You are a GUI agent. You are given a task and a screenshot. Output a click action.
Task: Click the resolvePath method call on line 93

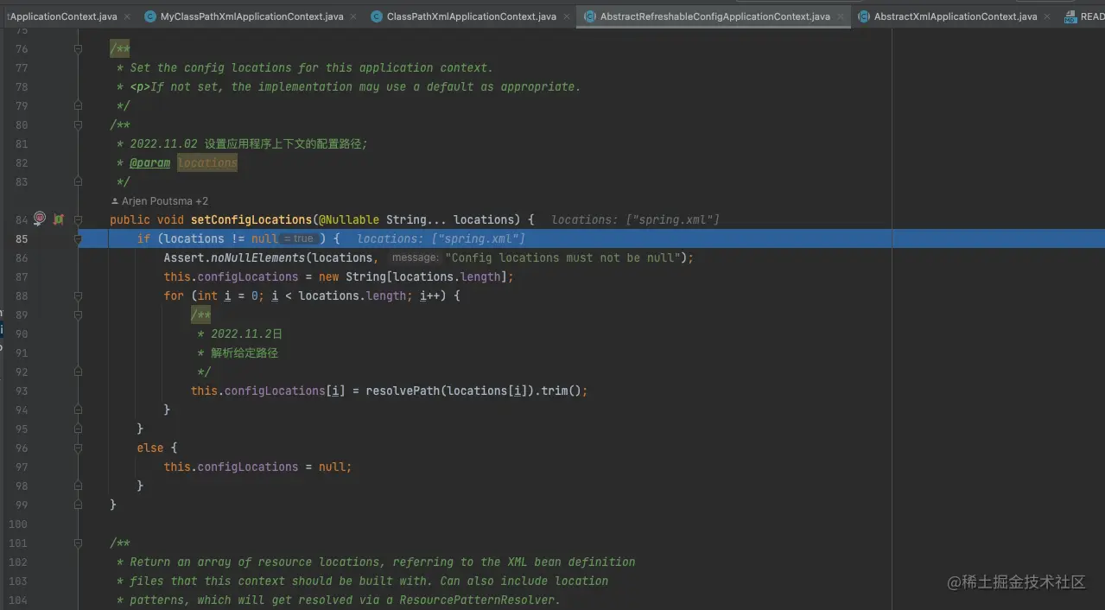coord(403,391)
